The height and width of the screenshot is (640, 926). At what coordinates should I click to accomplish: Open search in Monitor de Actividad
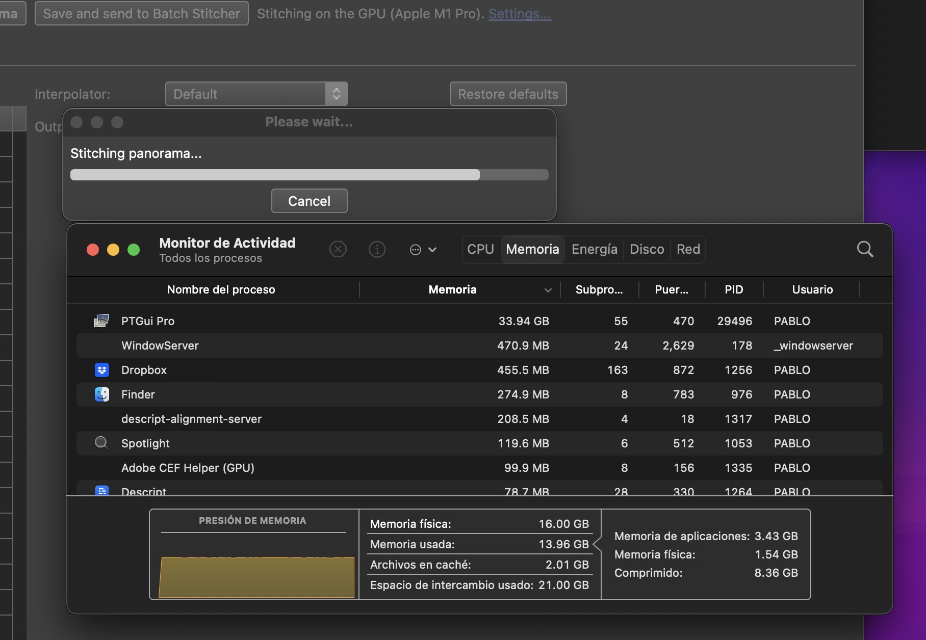tap(865, 249)
